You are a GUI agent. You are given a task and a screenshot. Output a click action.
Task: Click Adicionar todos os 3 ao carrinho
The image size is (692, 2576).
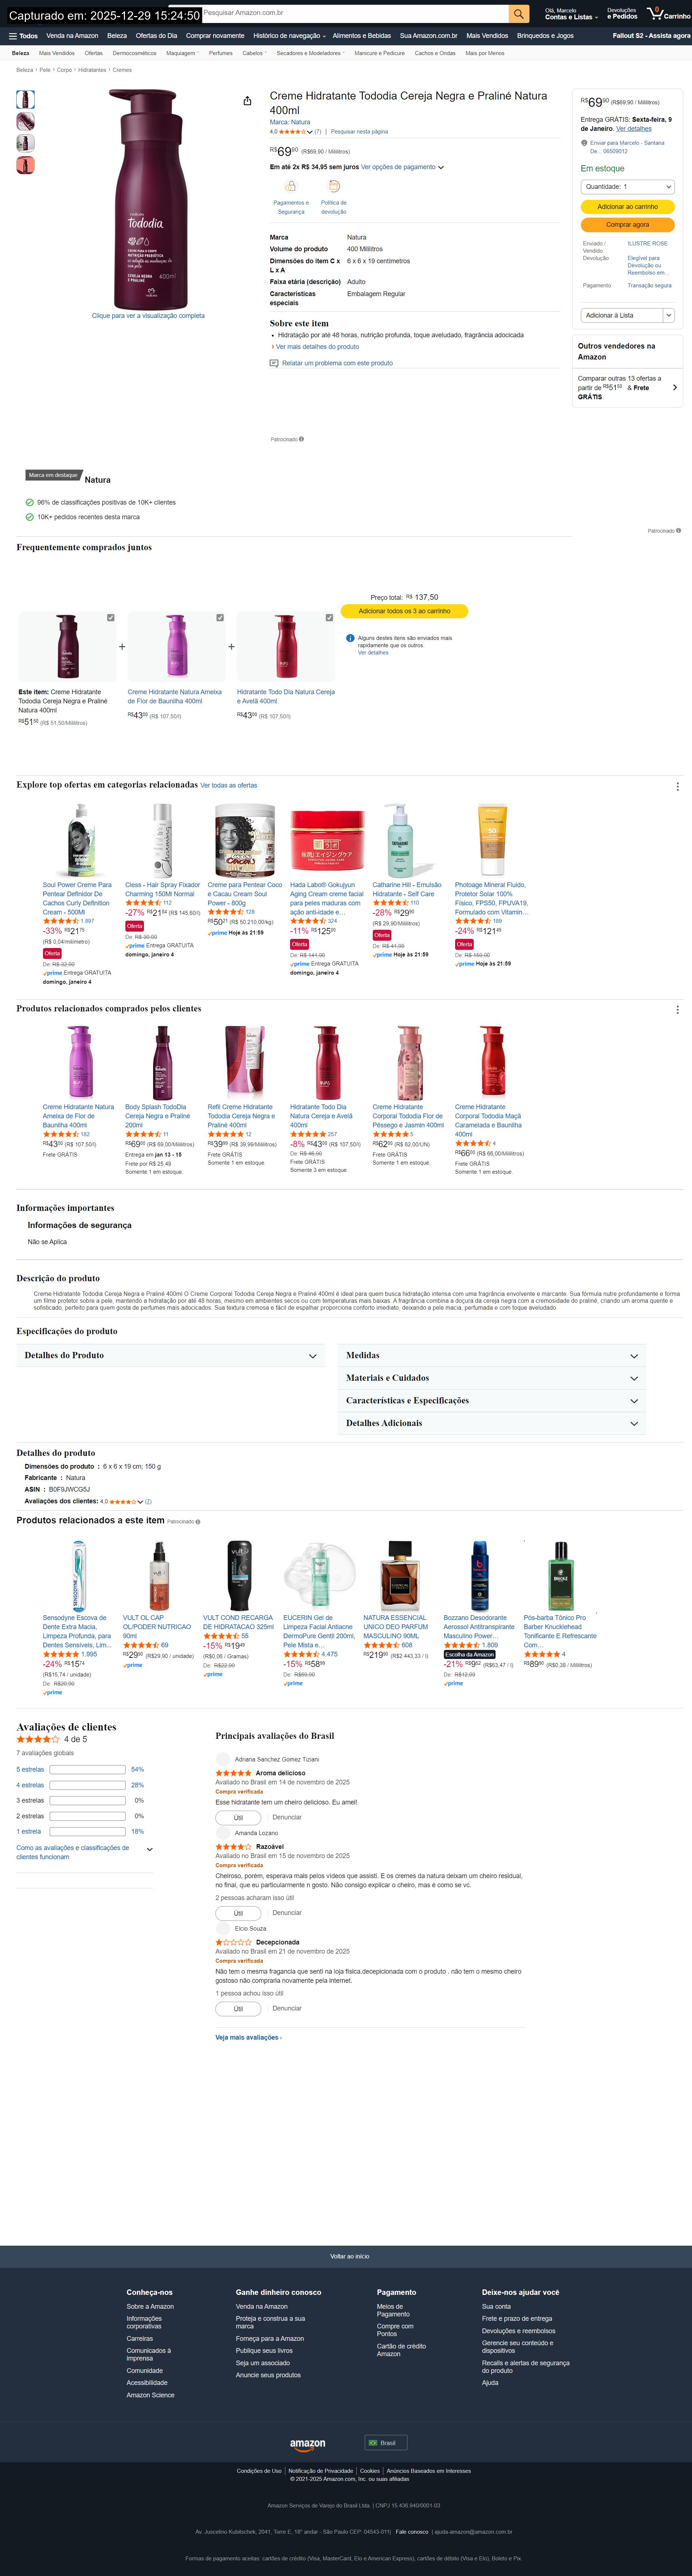[x=404, y=611]
